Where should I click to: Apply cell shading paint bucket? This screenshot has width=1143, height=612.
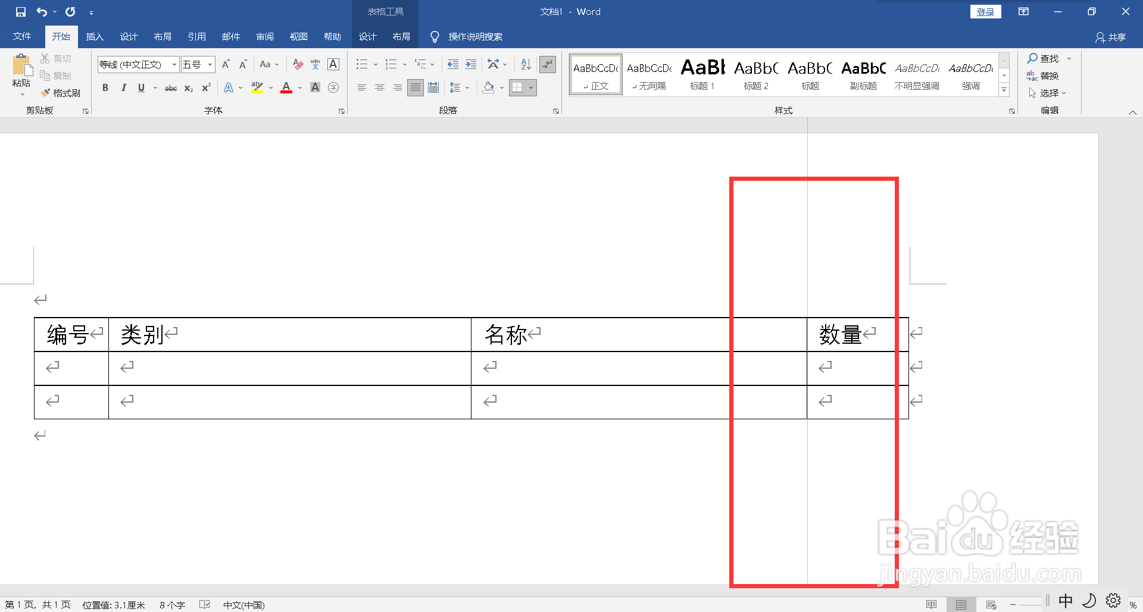(x=489, y=88)
